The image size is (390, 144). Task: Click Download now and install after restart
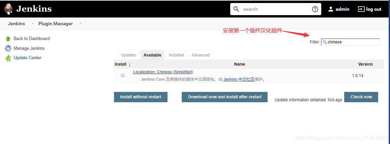pyautogui.click(x=224, y=97)
